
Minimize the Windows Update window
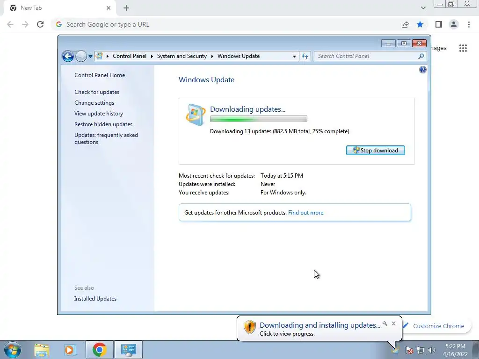[388, 43]
